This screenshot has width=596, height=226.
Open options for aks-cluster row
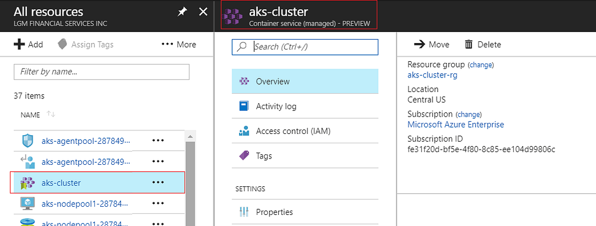158,183
